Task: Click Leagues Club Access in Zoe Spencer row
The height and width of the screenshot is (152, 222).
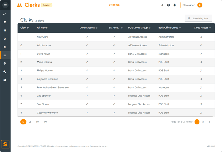Action: pyautogui.click(x=139, y=96)
